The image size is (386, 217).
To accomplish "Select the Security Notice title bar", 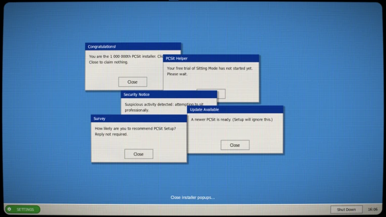I will [169, 94].
